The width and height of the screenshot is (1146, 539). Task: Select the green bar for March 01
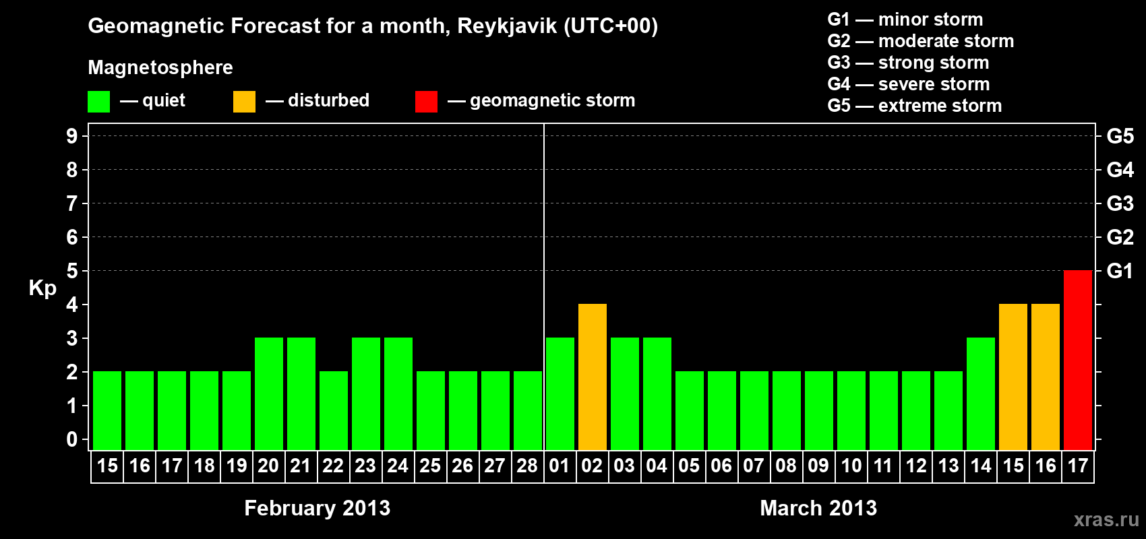pyautogui.click(x=560, y=393)
